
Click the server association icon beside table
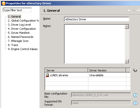point(135,70)
